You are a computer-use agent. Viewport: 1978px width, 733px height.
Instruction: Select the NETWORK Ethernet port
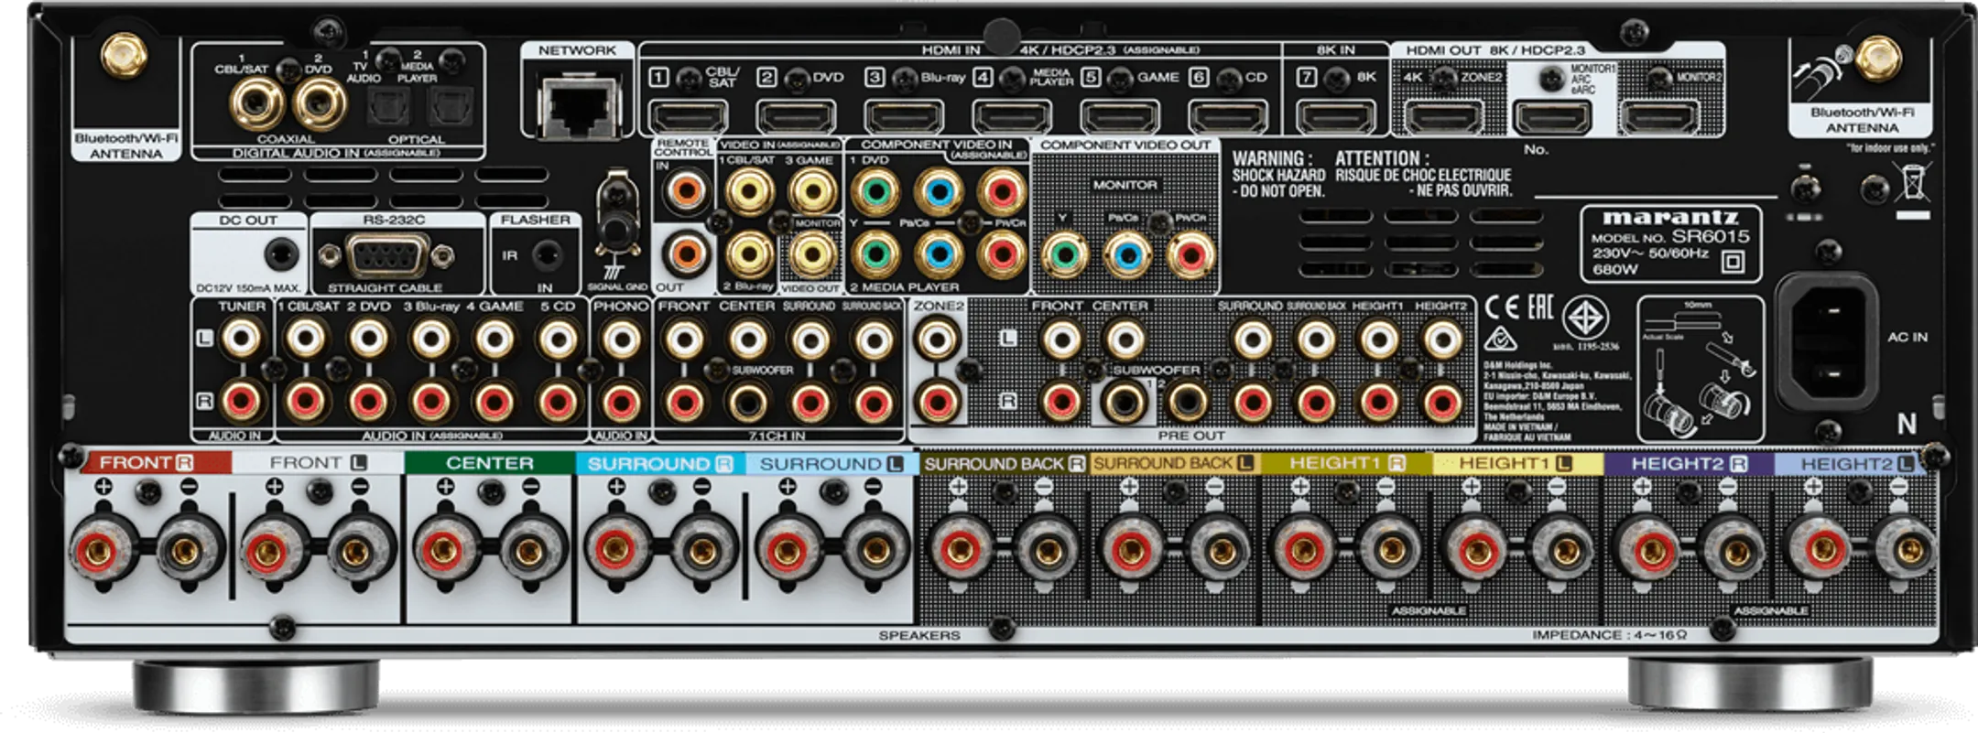[578, 106]
